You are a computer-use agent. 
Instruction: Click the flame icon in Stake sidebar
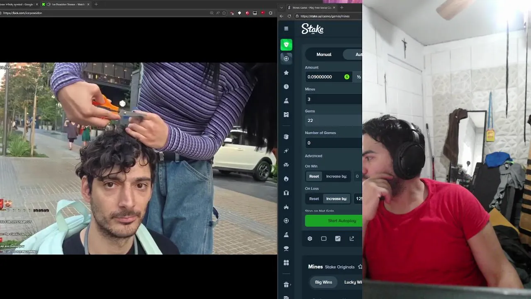(286, 179)
